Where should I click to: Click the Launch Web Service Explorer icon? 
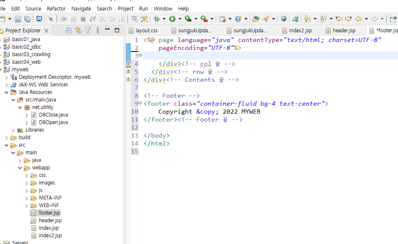click(295, 19)
